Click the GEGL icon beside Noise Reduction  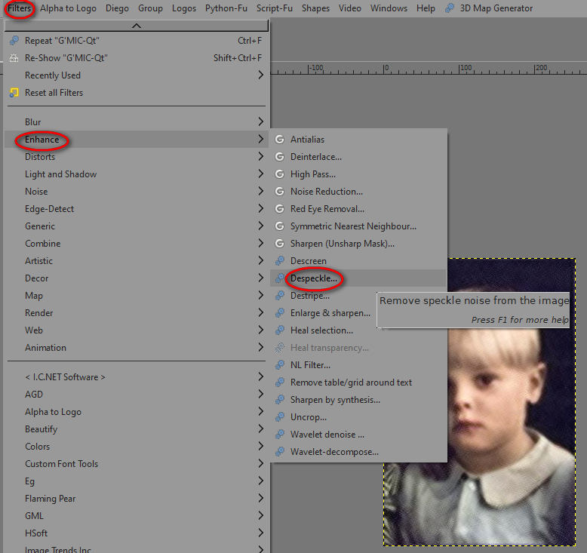tap(280, 192)
